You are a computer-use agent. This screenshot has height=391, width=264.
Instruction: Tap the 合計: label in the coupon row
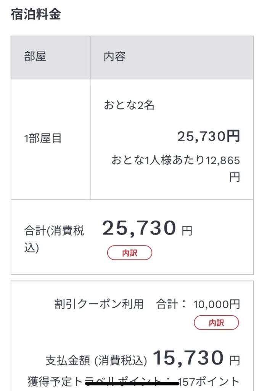pyautogui.click(x=171, y=304)
